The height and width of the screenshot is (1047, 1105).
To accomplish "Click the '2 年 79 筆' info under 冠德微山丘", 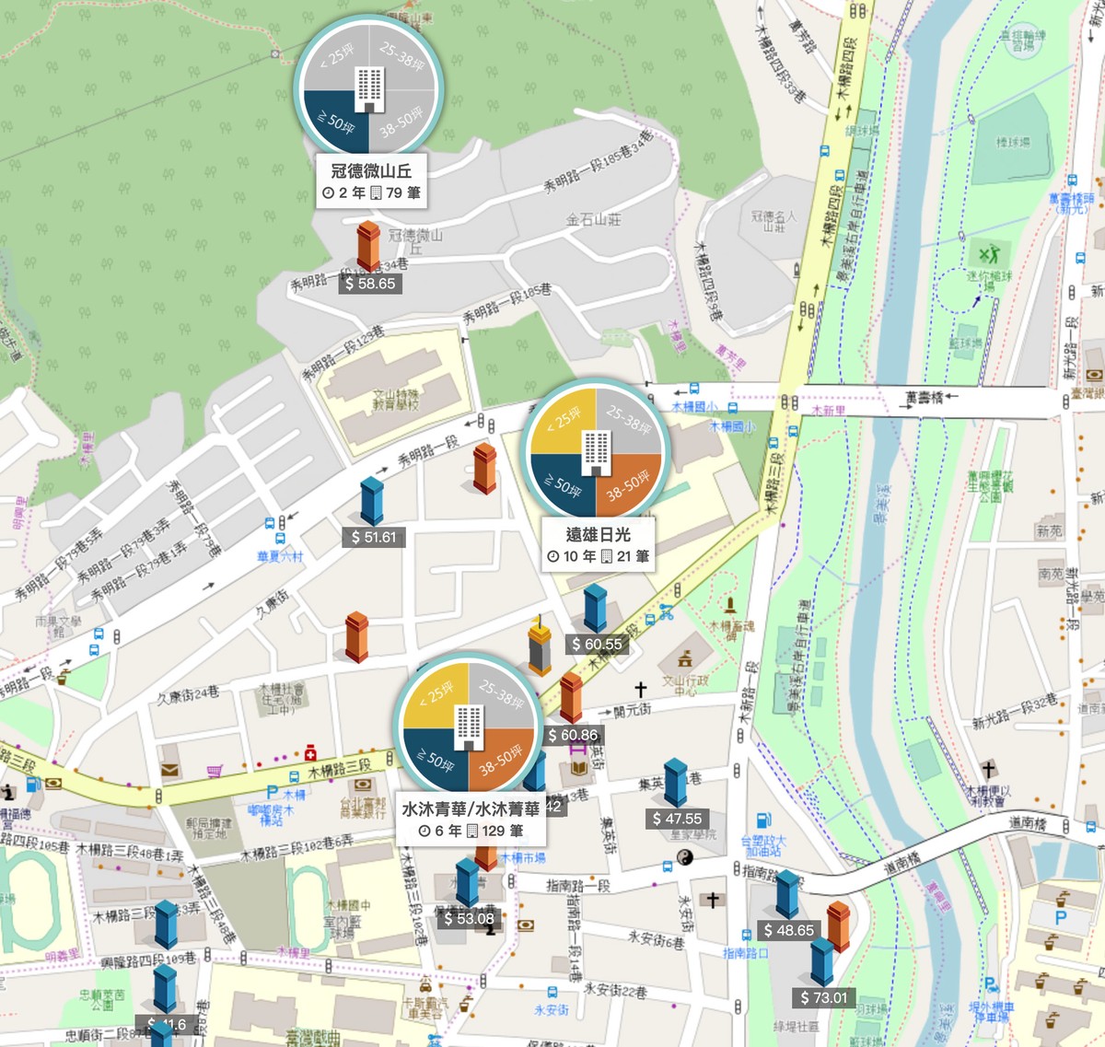I will click(371, 192).
